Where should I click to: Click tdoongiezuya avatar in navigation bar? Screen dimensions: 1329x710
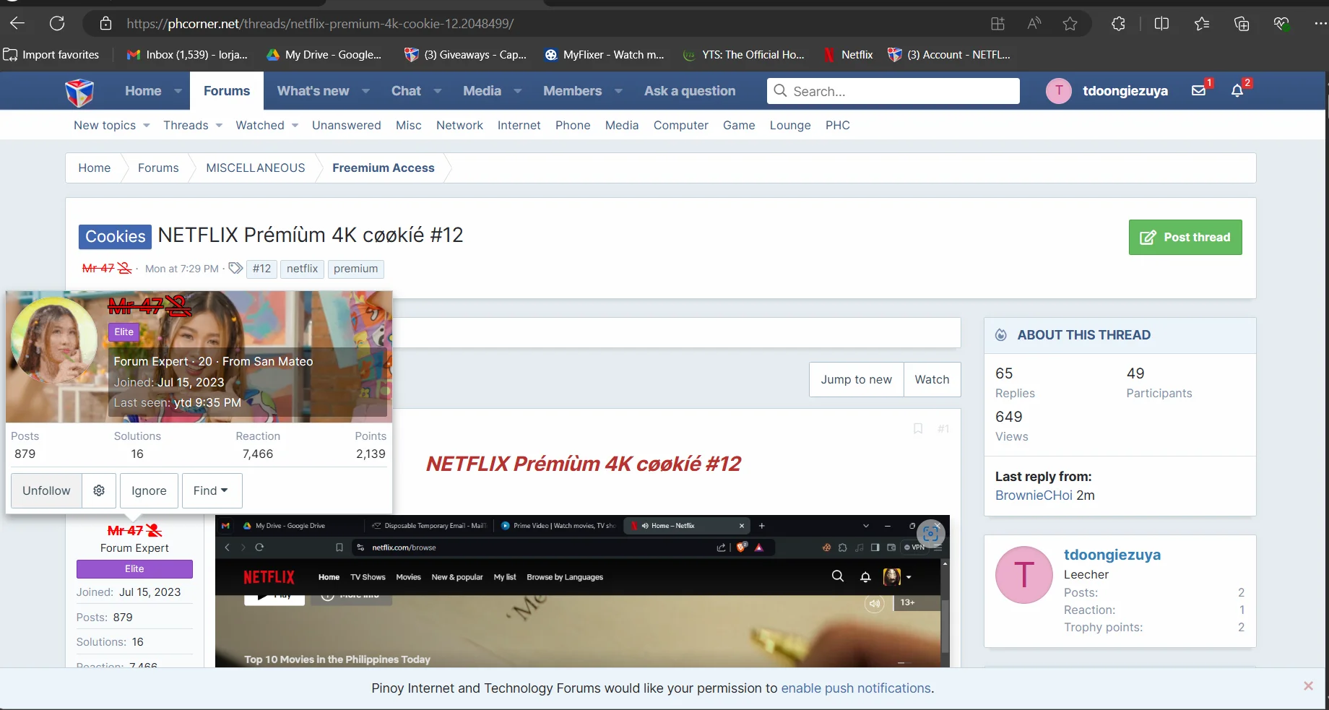(1059, 91)
